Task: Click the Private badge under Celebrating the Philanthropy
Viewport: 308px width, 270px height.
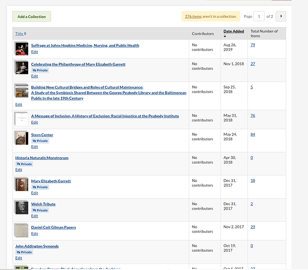Action: (x=40, y=70)
